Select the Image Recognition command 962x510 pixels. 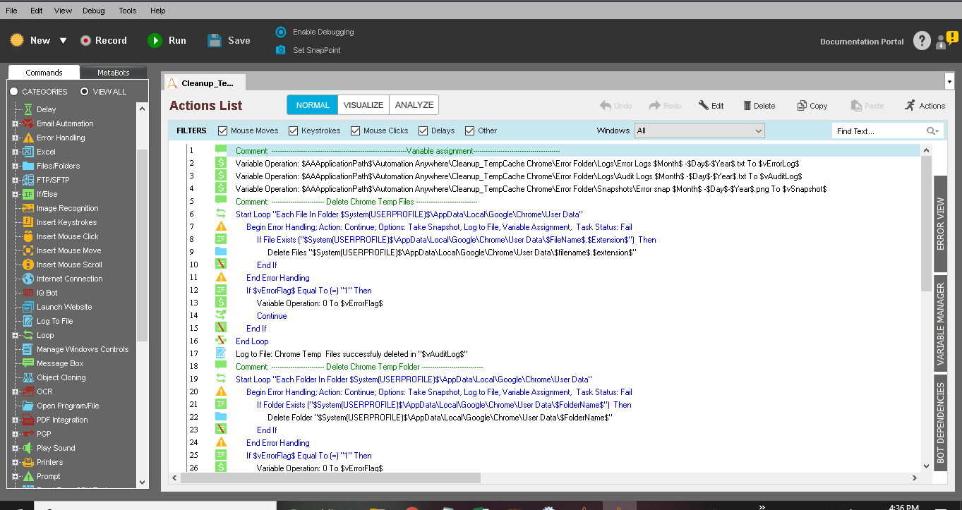coord(67,208)
